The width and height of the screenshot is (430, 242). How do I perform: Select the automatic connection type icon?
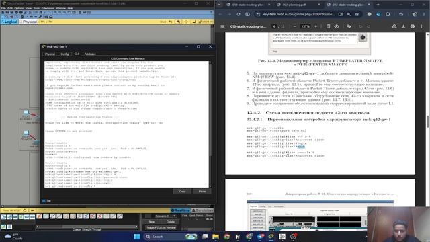pos(39,216)
